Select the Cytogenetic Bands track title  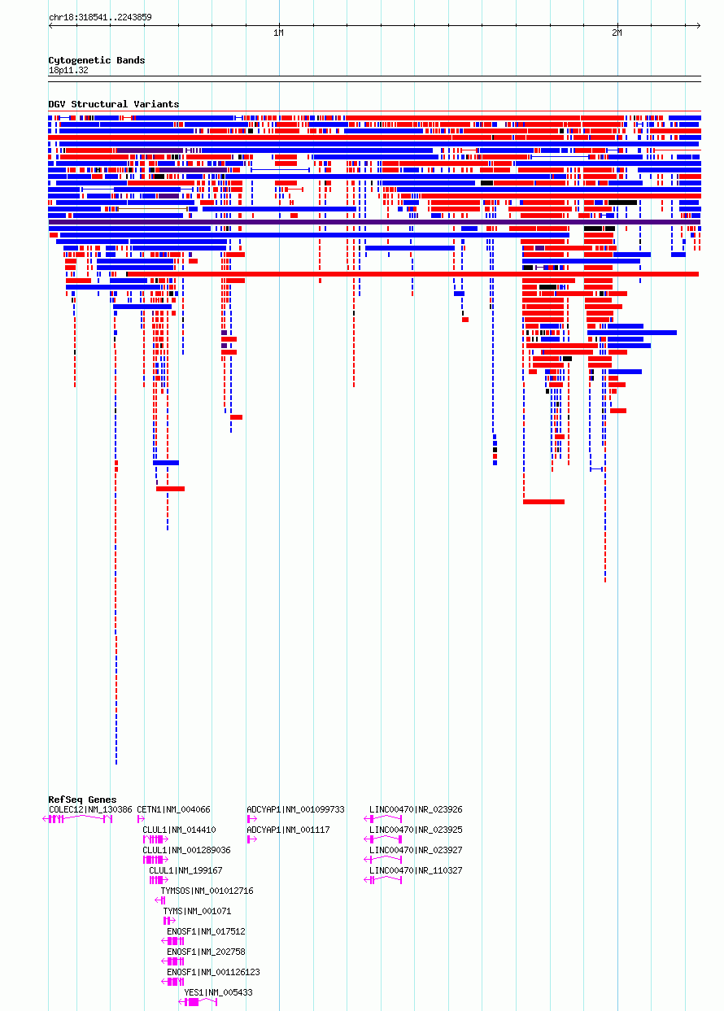[97, 60]
